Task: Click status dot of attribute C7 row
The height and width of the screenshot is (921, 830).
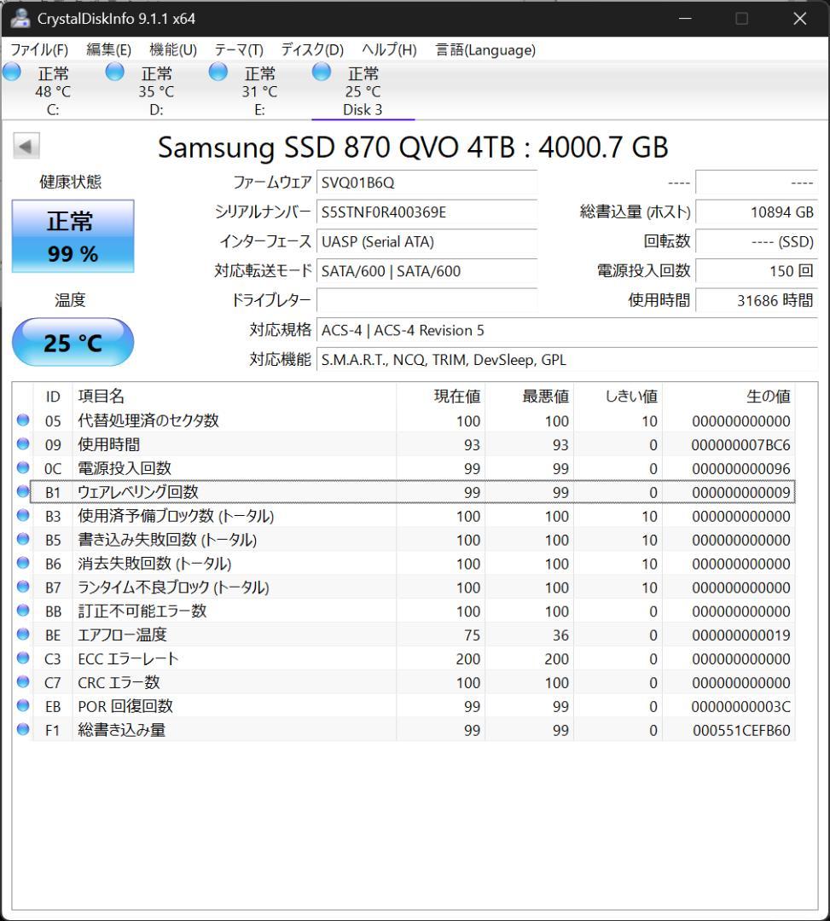Action: [23, 682]
